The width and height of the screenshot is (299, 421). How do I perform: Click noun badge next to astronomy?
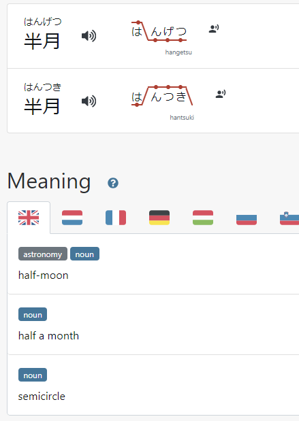point(84,254)
